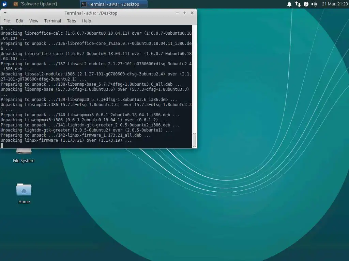This screenshot has width=349, height=261.
Task: Click the '138-libsnmp-base' preparing line
Action: [91, 84]
